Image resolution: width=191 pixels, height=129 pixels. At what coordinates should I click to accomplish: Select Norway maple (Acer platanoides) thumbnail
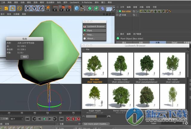tap(121, 65)
